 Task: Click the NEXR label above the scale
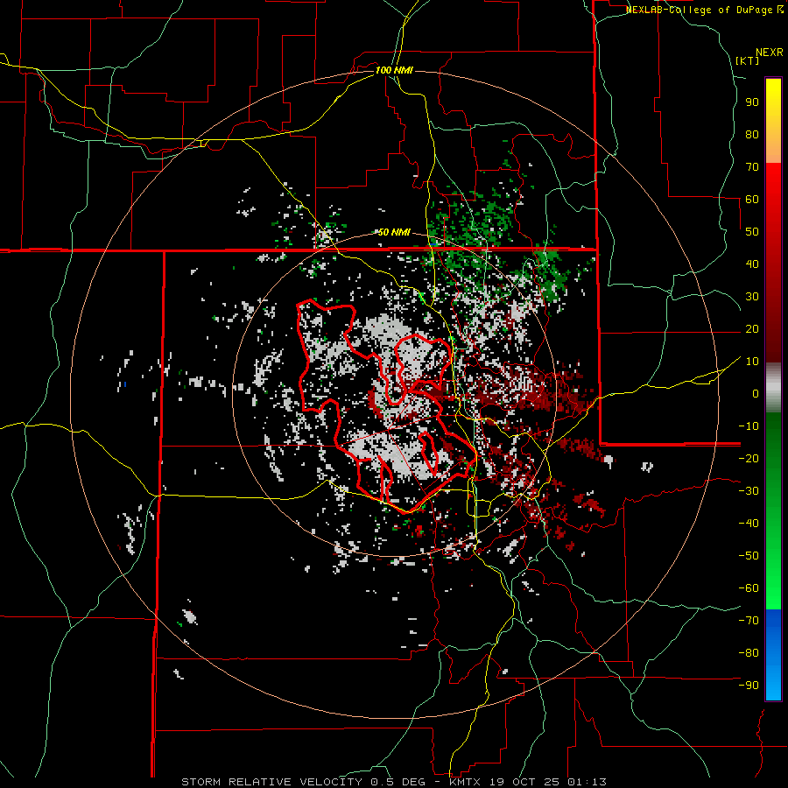tap(770, 53)
